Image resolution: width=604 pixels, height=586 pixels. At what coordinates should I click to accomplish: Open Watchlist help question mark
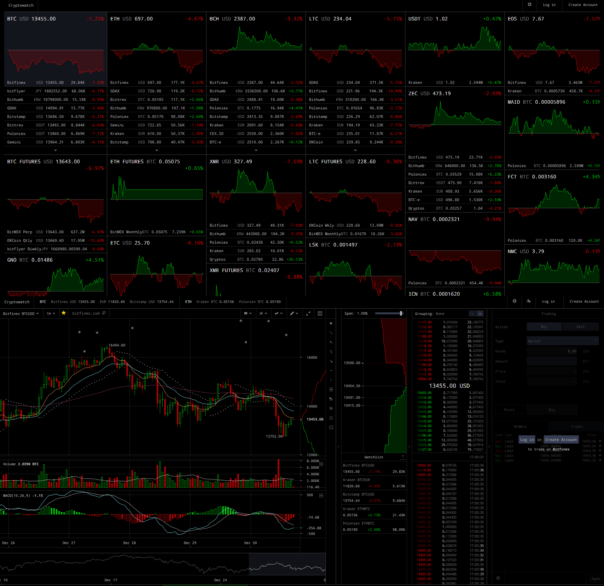403,457
